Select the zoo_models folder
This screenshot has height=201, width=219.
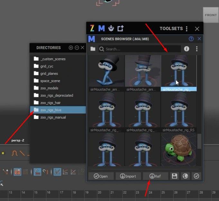click(x=58, y=88)
